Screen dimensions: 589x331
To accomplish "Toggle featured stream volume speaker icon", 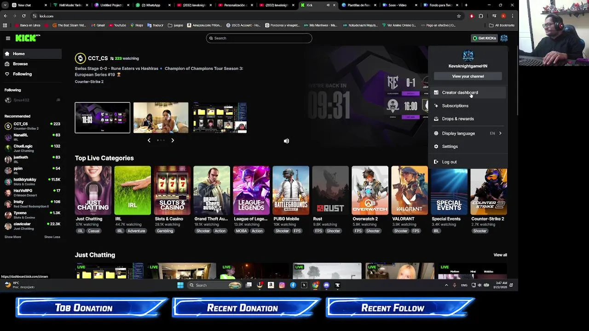I will [x=286, y=141].
